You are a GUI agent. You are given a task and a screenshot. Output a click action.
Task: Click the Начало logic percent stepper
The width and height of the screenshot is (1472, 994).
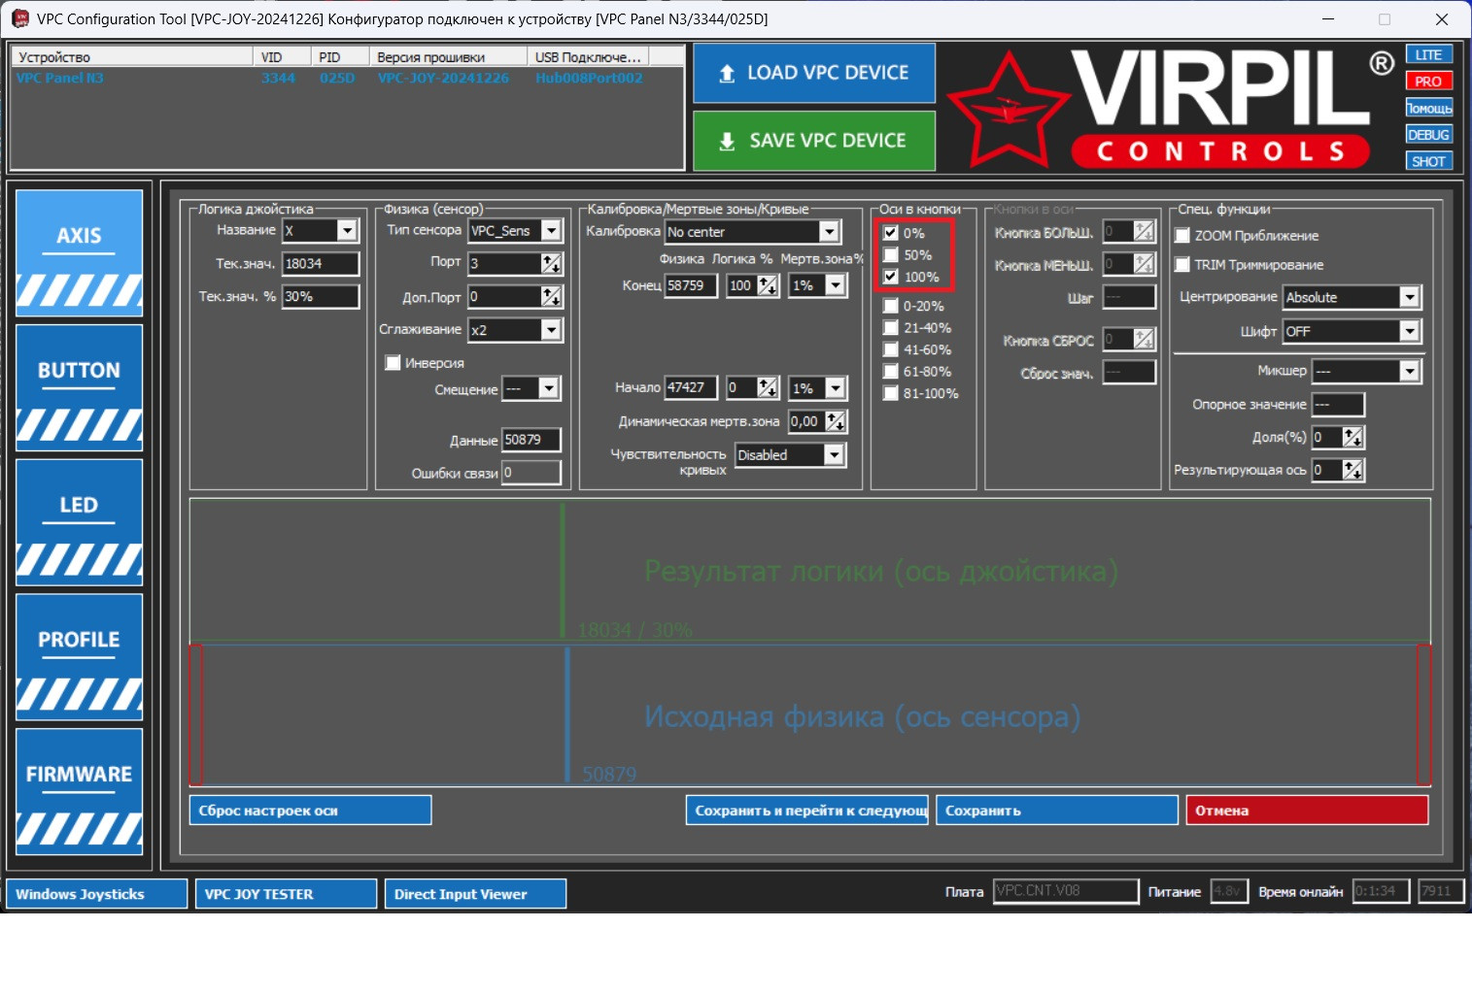(768, 388)
